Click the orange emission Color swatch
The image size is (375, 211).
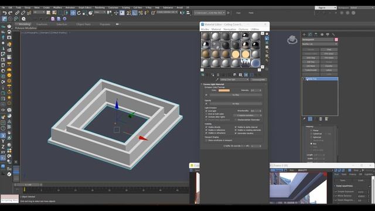tap(224, 90)
